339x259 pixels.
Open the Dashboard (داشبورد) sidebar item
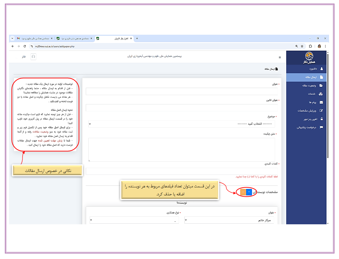(310, 69)
